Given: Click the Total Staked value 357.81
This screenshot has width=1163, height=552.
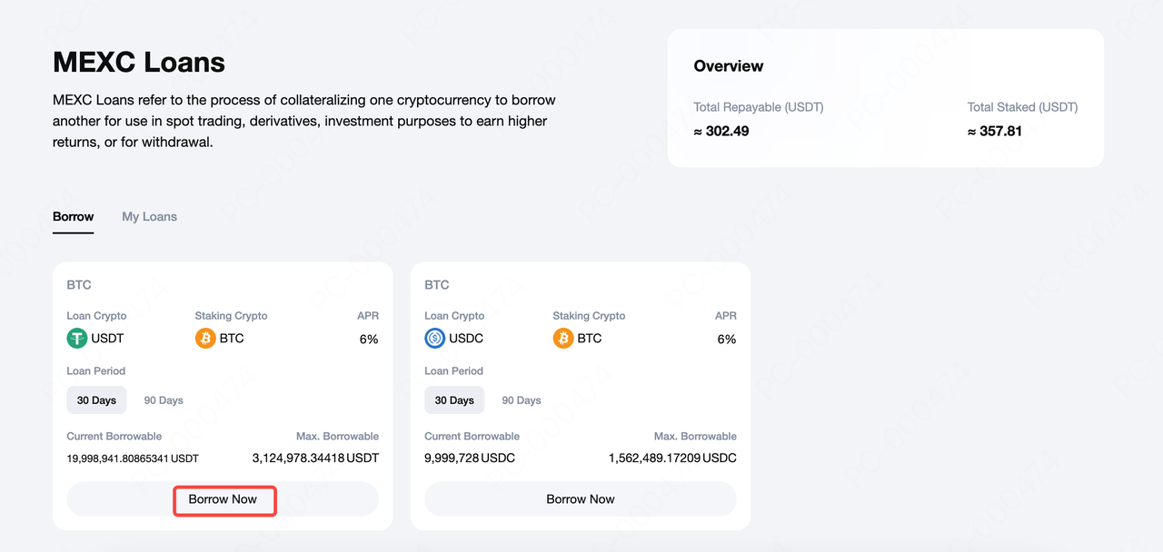Looking at the screenshot, I should pyautogui.click(x=995, y=132).
